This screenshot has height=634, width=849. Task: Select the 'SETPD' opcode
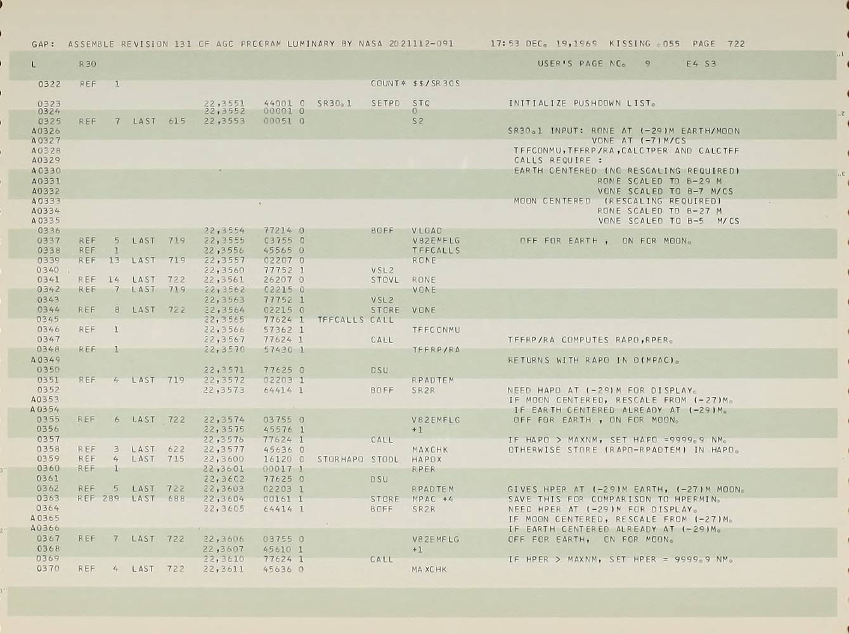coord(386,103)
